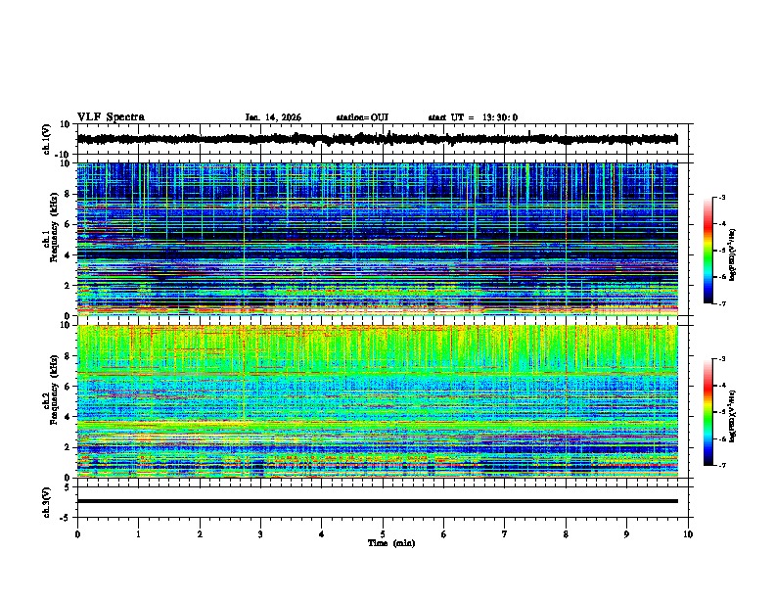Image resolution: width=775 pixels, height=599 pixels.
Task: Click the "4" kHz tick on ch.1 frequency axis
Action: pyautogui.click(x=68, y=255)
